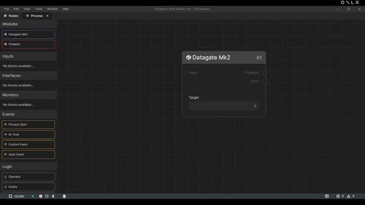This screenshot has height=205, width=365.
Task: Restore down the CM Designer window
Action: point(348,9)
